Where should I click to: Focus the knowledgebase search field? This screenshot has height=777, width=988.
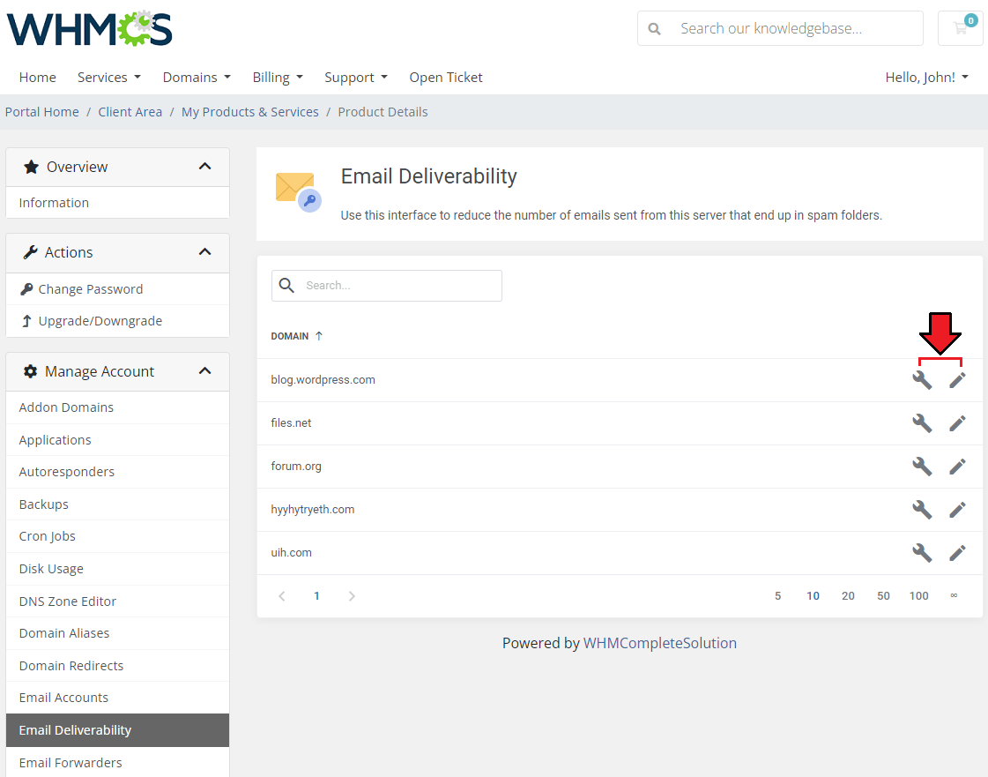tap(780, 28)
